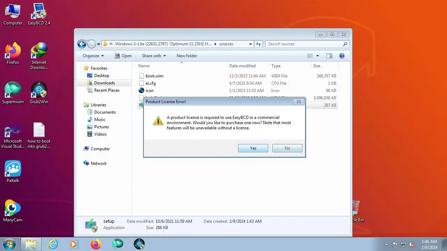Toggle the preview pane button
Screen dimensions: 447x251
pos(329,56)
